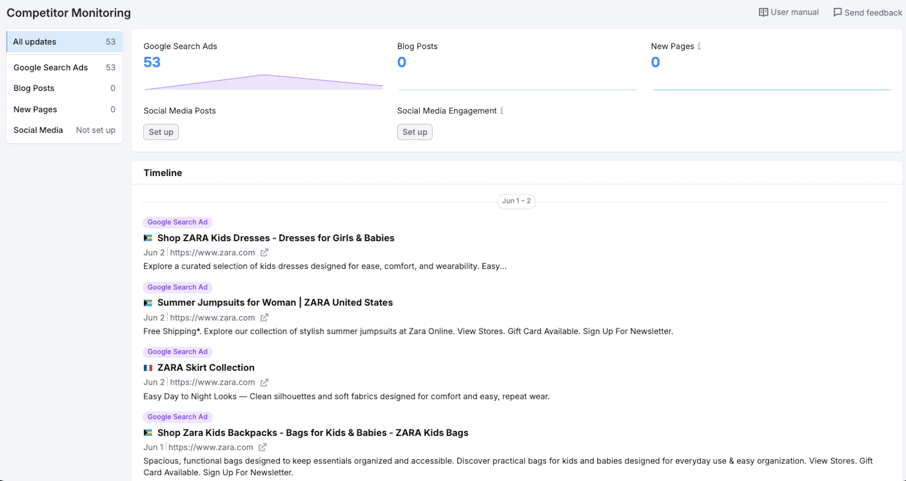Click the zara.com URL under Kids Backpacks ad

tap(211, 447)
